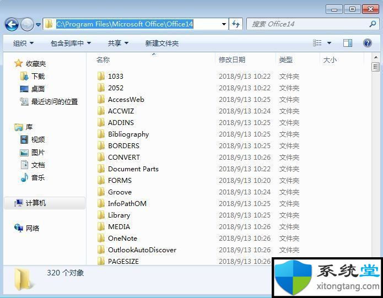Open Help with the question mark icon
The width and height of the screenshot is (383, 298).
(x=368, y=43)
